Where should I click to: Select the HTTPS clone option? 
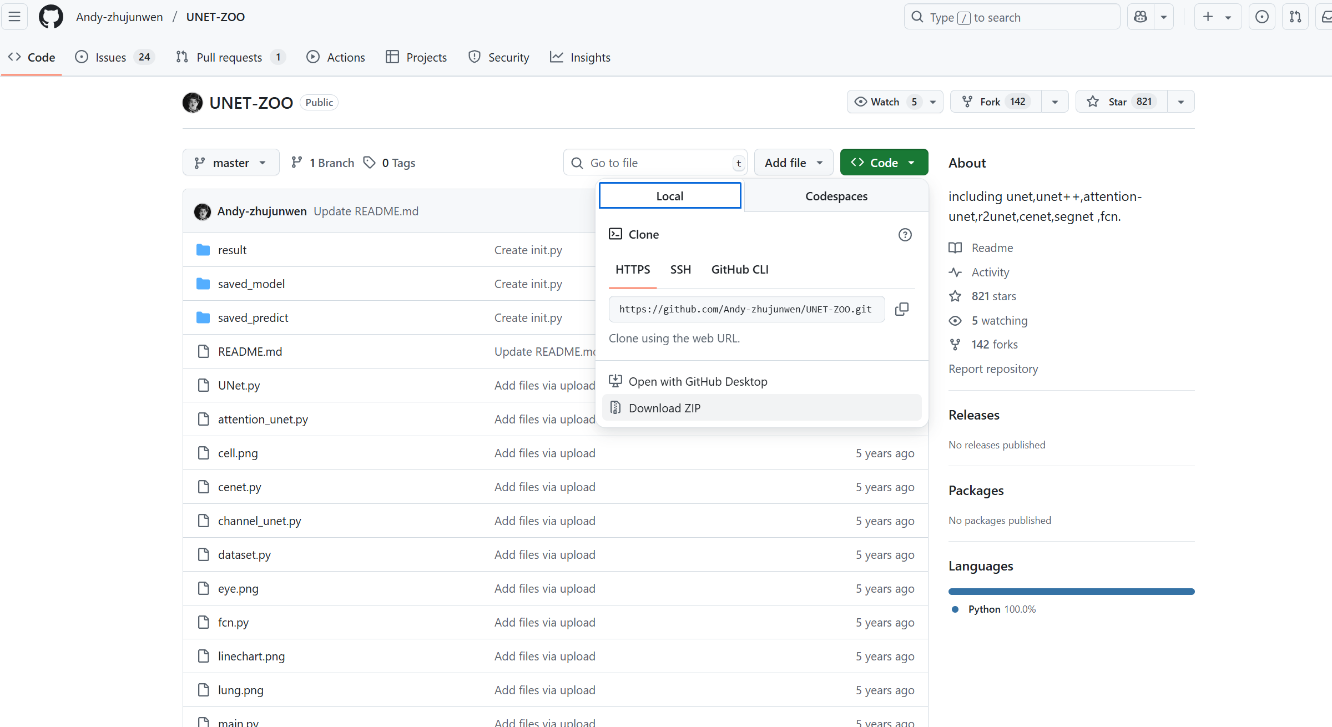[x=633, y=270]
